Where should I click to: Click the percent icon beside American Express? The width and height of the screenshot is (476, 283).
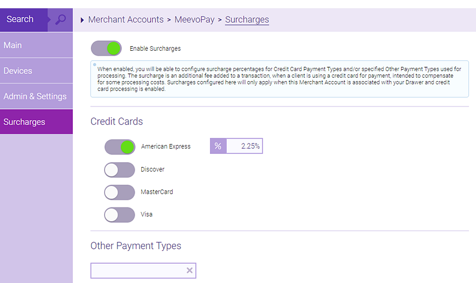click(x=218, y=146)
